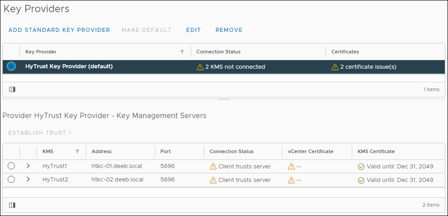Click HyTrust2 connection status warning icon
The width and height of the screenshot is (448, 216).
[213, 180]
